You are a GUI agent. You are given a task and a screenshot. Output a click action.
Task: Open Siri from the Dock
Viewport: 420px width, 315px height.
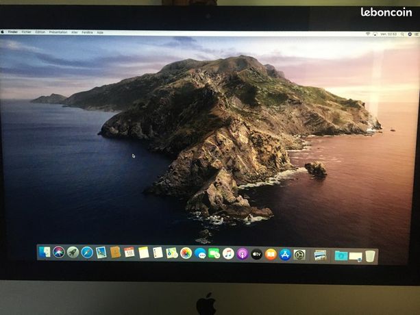[59, 252]
